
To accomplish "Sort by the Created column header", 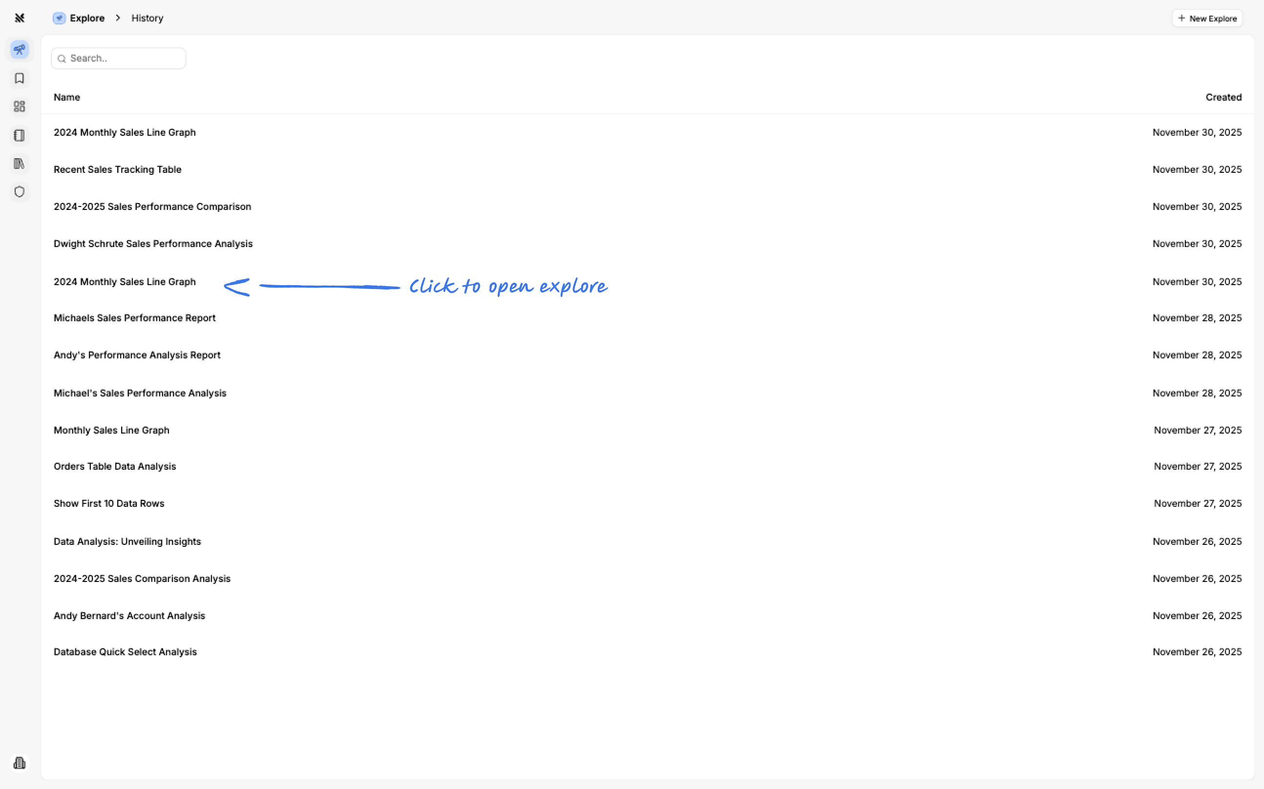I will pos(1223,97).
